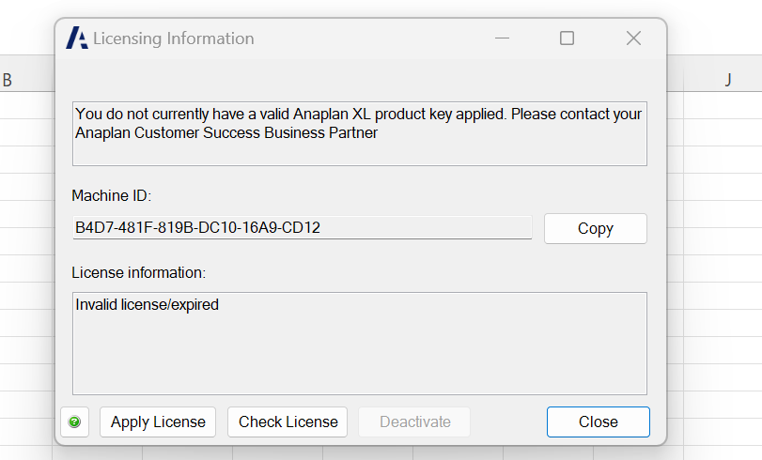Screen dimensions: 762x460
Task: Select column J header in the spreadsheet
Action: click(x=727, y=80)
